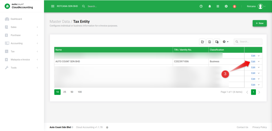Click the red S badge icon
The image size is (272, 131).
point(235,6)
